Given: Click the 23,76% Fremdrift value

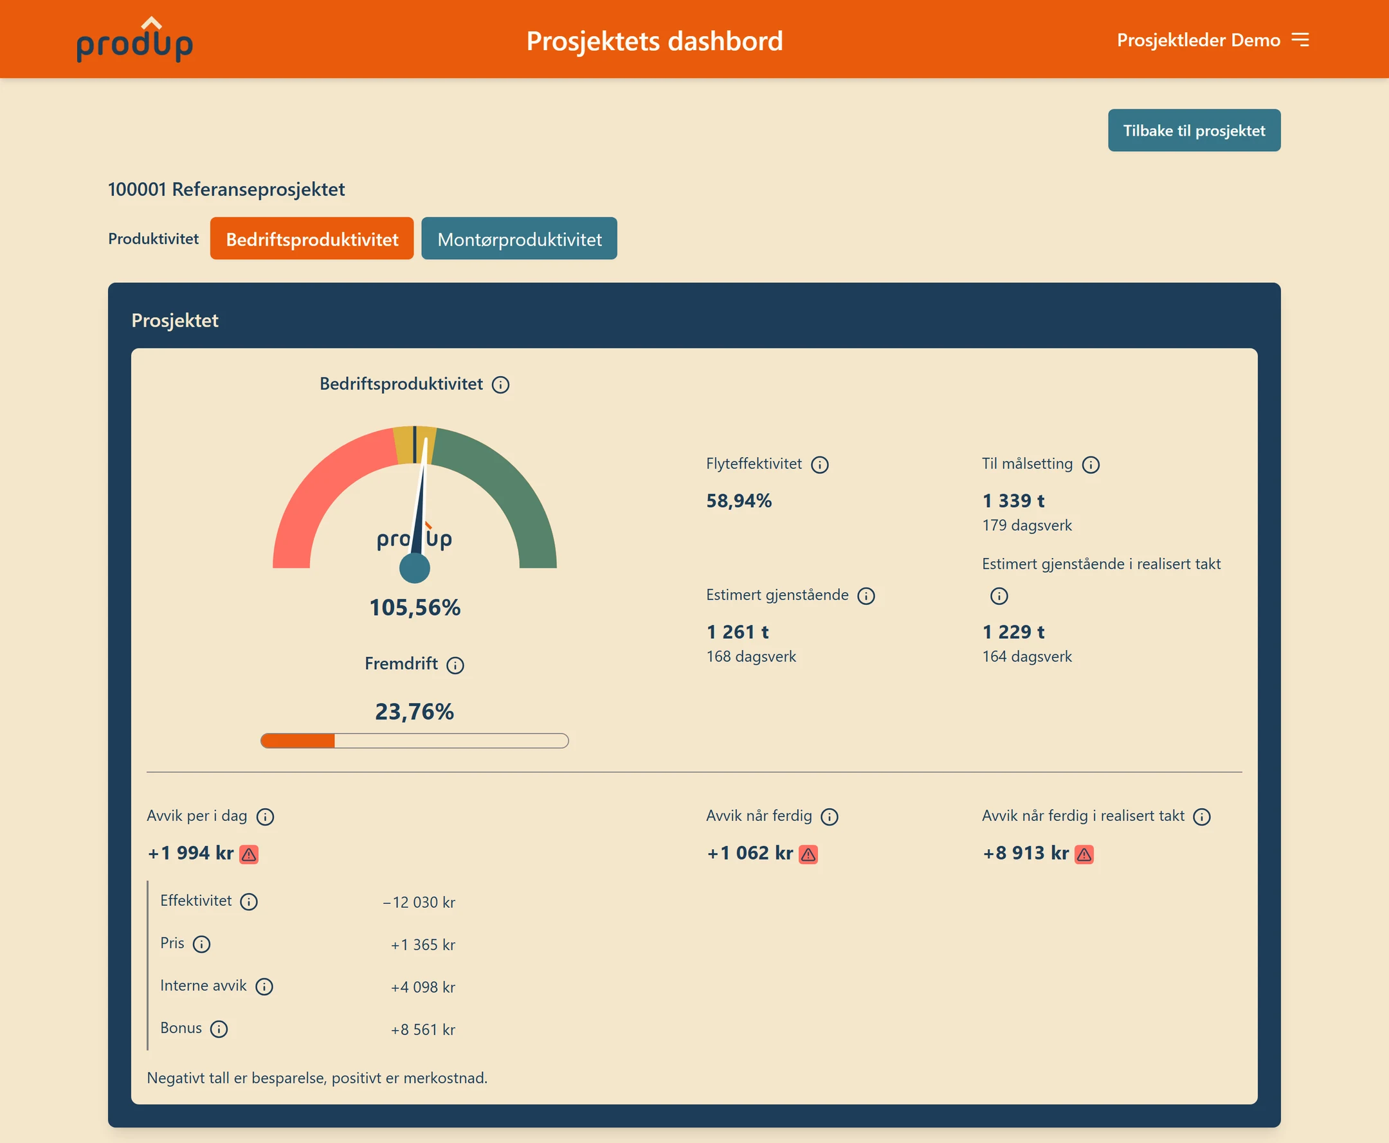Looking at the screenshot, I should [414, 711].
